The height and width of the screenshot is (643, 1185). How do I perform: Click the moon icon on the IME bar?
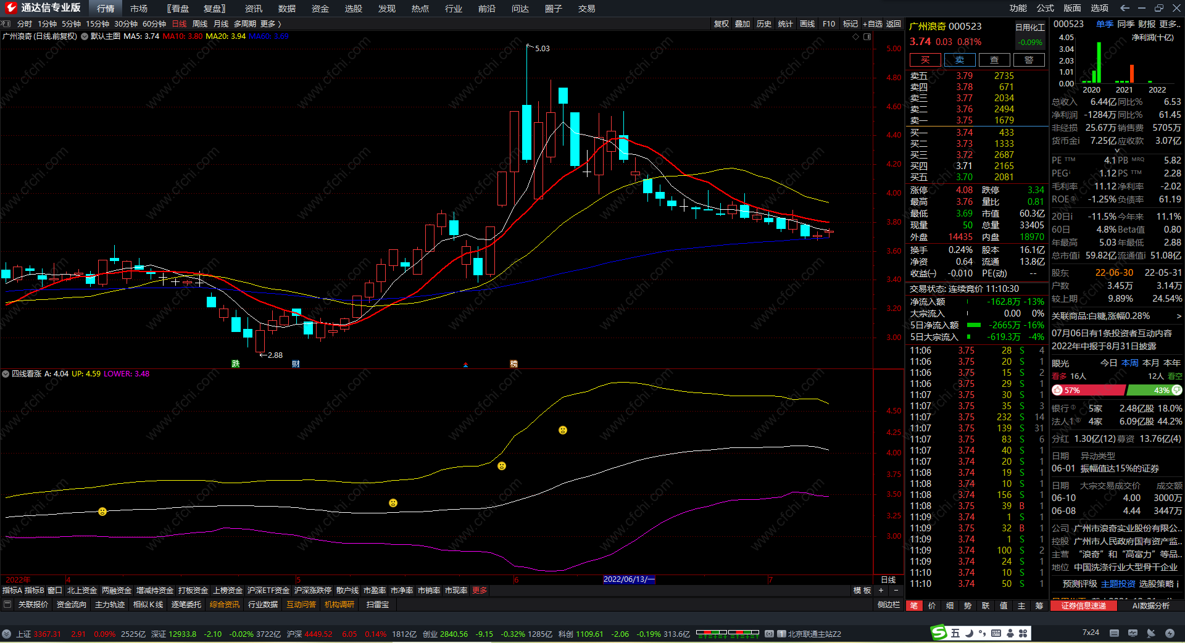[x=968, y=633]
